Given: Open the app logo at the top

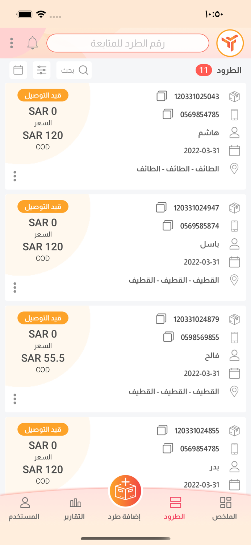Looking at the screenshot, I should pos(230,43).
